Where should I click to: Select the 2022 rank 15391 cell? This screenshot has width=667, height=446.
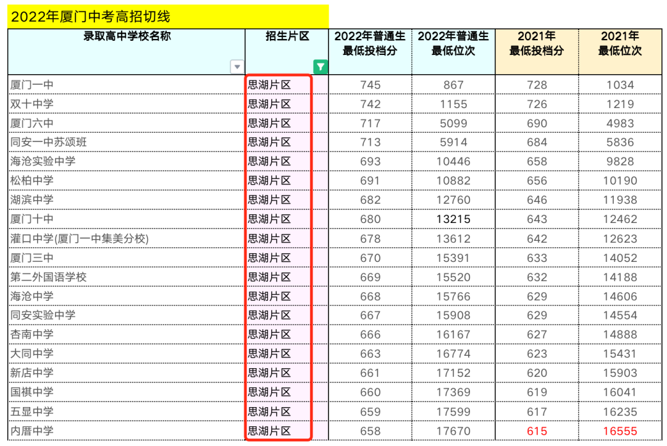coord(453,258)
